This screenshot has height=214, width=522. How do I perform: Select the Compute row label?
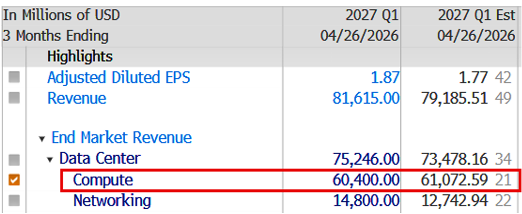[103, 180]
